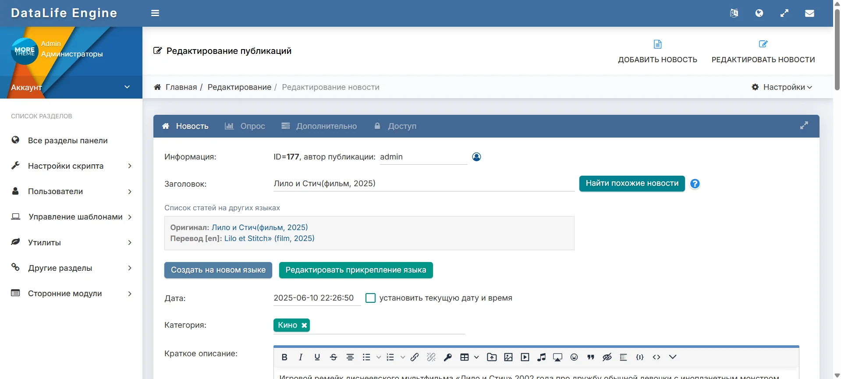Screen dimensions: 841x379
Task: Insert an image via the editor toolbar
Action: tap(508, 357)
